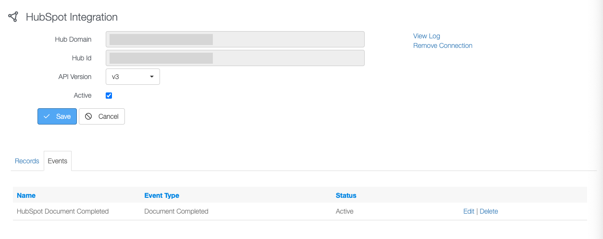Uncheck the Active checkbox
The width and height of the screenshot is (603, 239).
coord(109,95)
